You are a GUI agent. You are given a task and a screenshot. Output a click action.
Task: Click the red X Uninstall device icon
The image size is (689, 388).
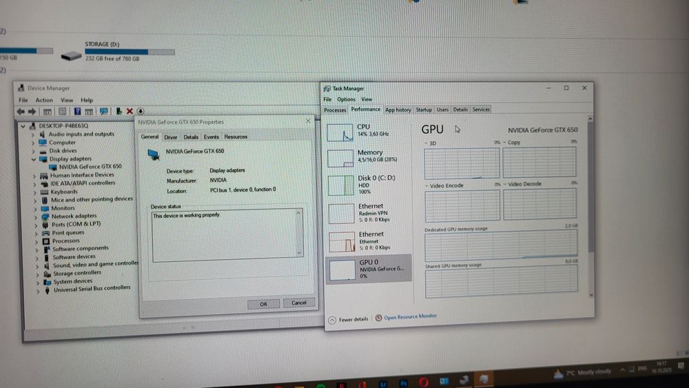(x=130, y=111)
